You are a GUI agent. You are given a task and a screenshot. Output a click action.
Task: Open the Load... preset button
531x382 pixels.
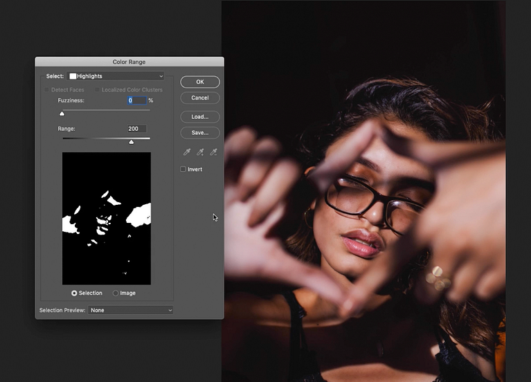pos(200,117)
